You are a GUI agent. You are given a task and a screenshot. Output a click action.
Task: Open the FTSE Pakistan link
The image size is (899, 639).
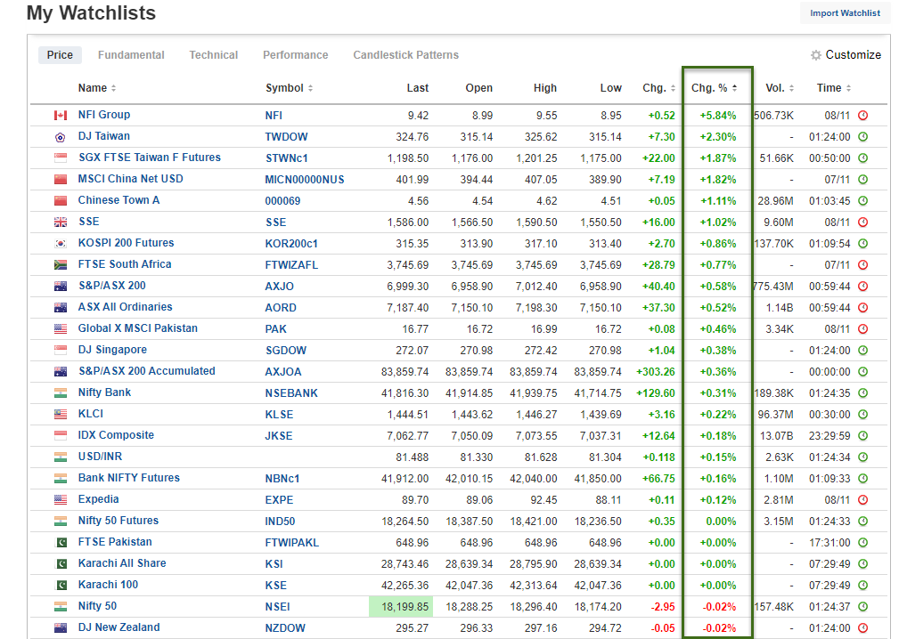pos(115,542)
